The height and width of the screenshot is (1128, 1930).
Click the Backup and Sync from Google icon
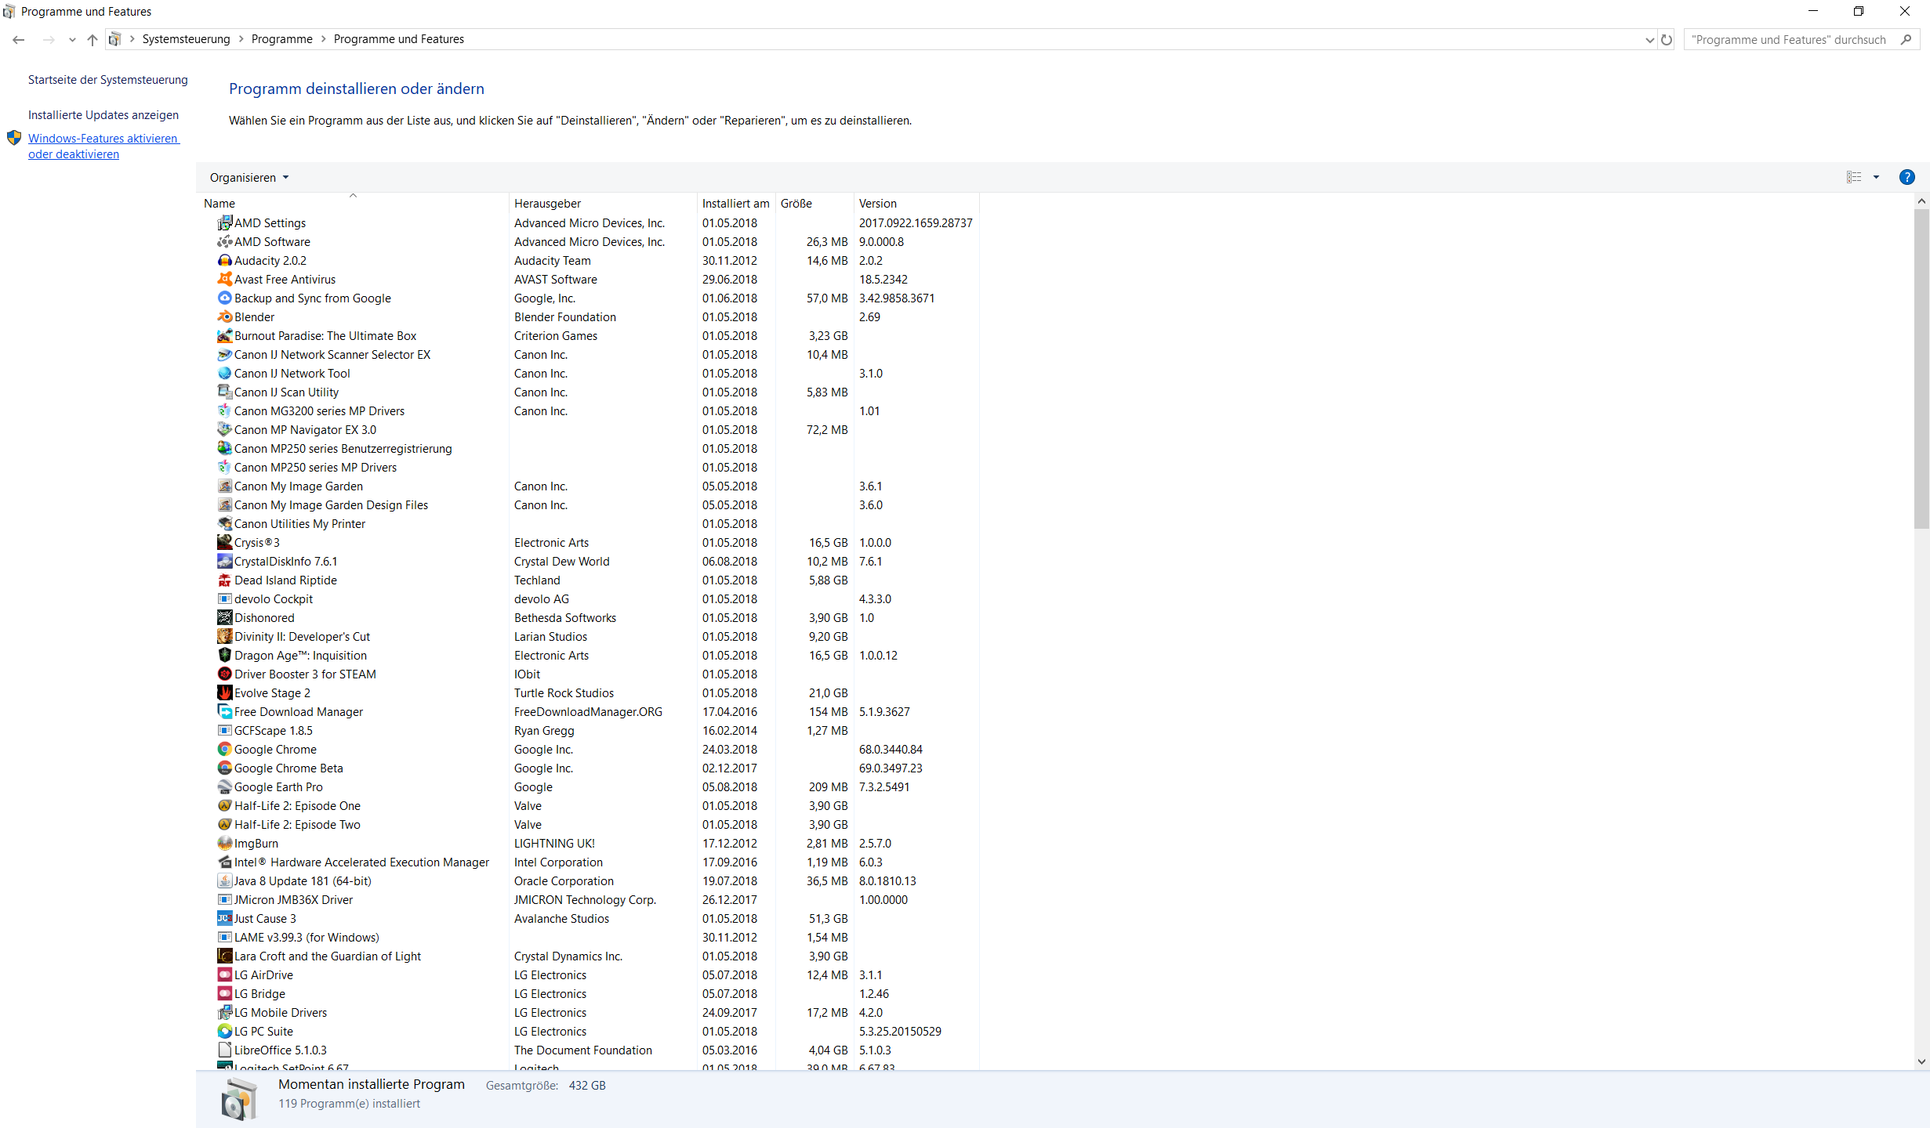pos(224,298)
